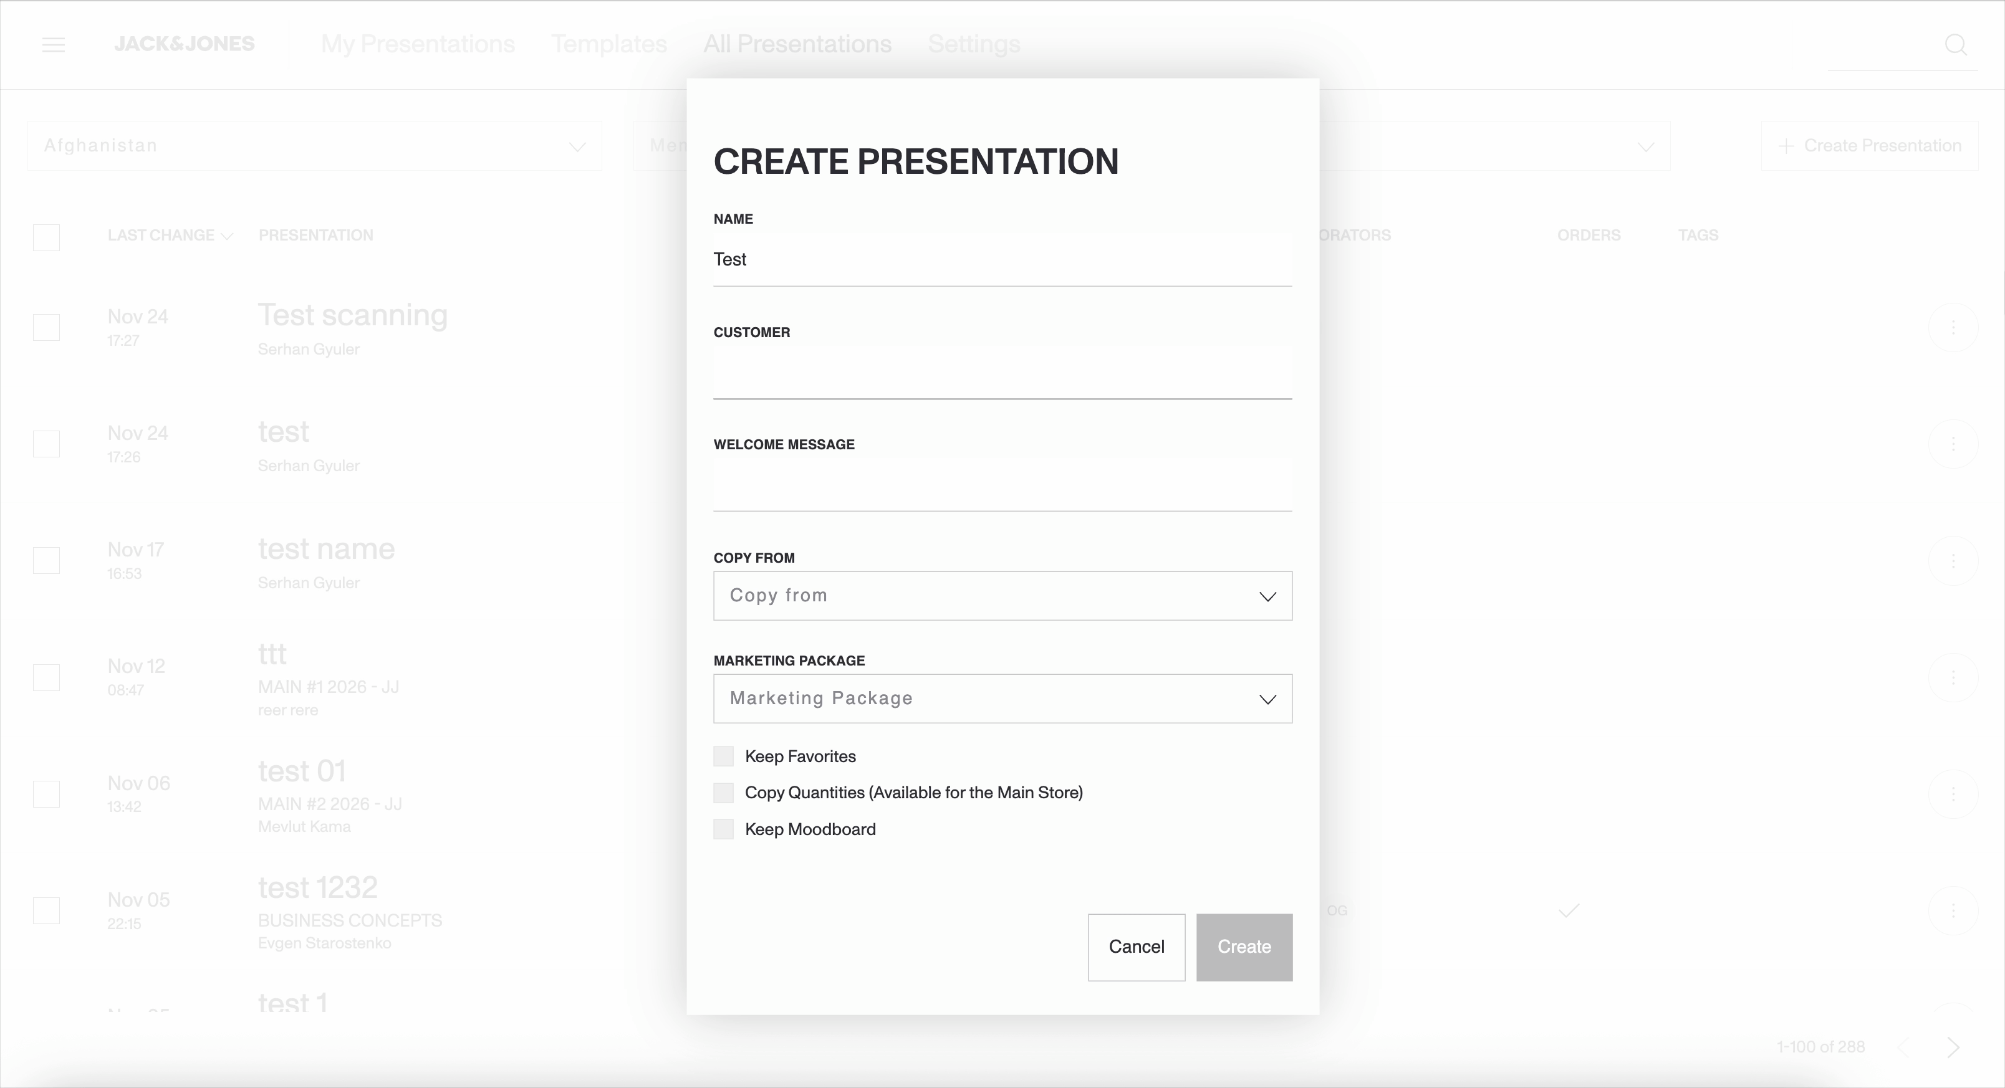Check Copy Quantities option
The height and width of the screenshot is (1088, 2005).
pyautogui.click(x=723, y=793)
